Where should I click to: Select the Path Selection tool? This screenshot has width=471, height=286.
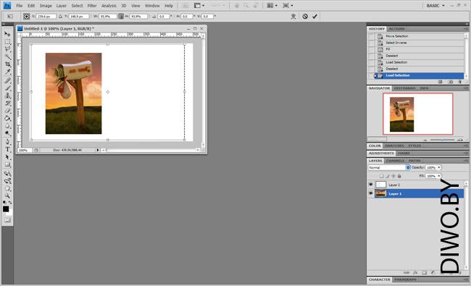point(7,156)
